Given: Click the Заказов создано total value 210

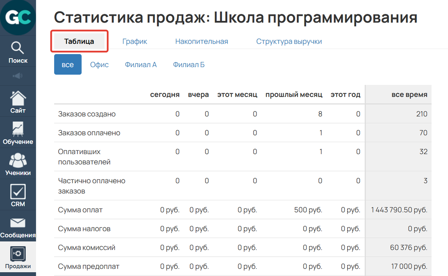Looking at the screenshot, I should coord(422,114).
